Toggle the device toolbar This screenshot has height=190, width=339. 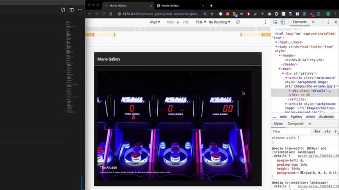click(282, 22)
